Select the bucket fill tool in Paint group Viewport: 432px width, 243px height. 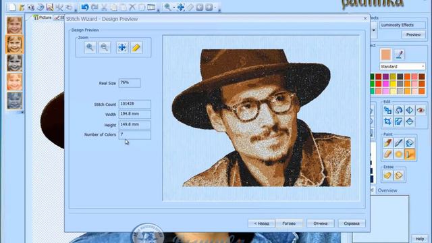(410, 142)
